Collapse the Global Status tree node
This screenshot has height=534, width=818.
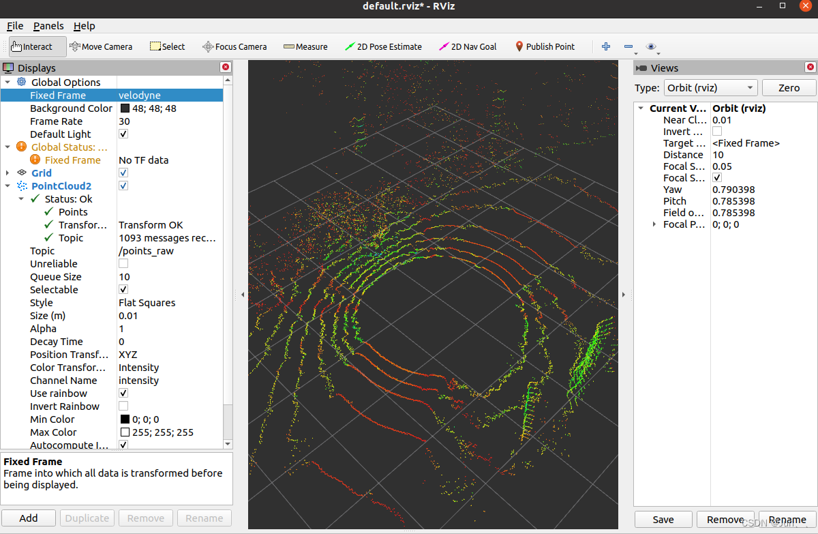[x=7, y=147]
